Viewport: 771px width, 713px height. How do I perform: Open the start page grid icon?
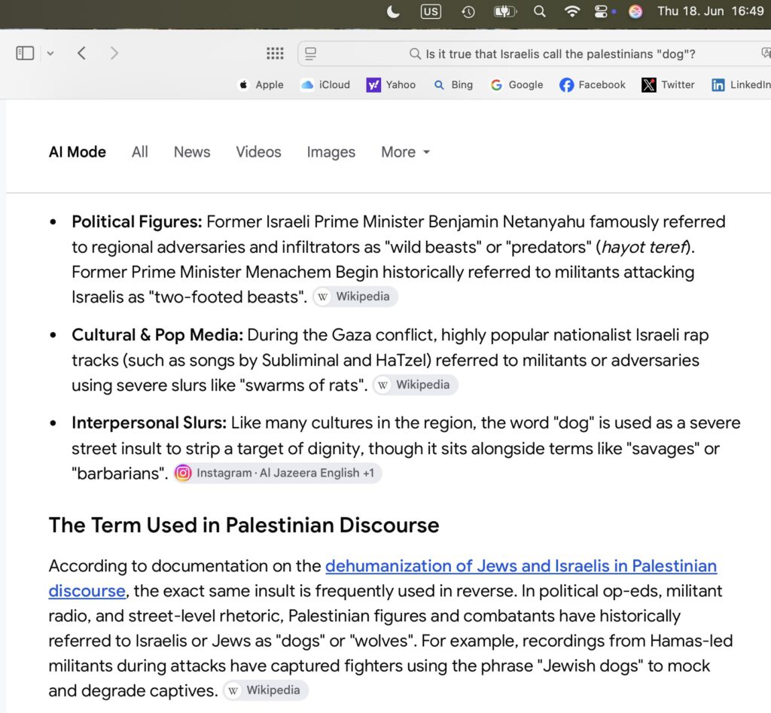click(x=275, y=53)
